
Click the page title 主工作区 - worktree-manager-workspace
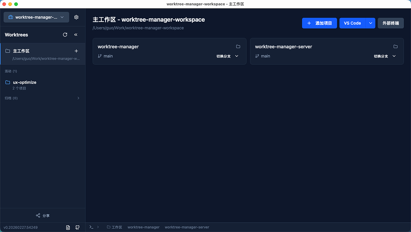(x=149, y=20)
